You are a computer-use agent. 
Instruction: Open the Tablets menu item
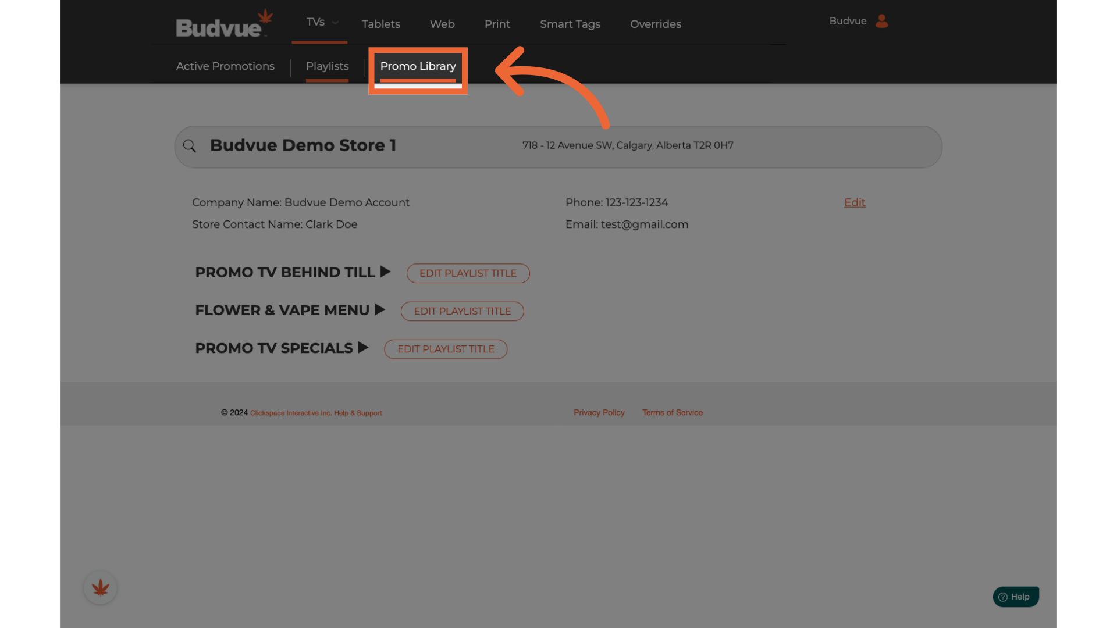coord(380,24)
